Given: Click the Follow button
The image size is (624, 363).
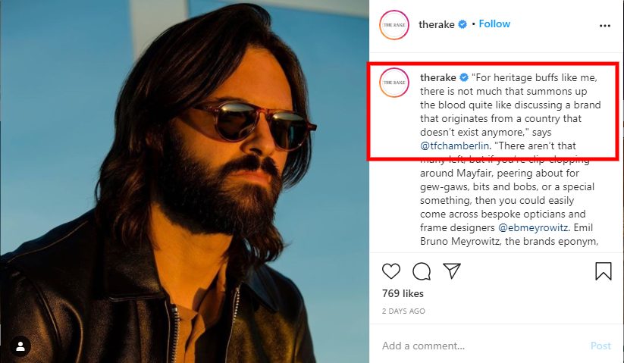Looking at the screenshot, I should tap(494, 24).
